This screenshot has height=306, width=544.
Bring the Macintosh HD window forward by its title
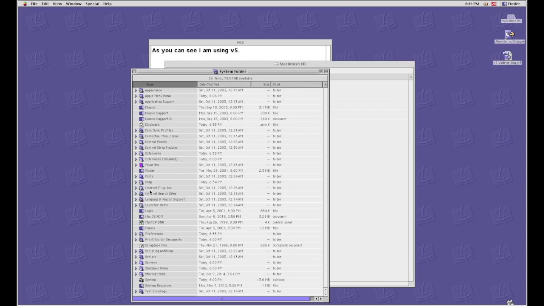pyautogui.click(x=293, y=64)
